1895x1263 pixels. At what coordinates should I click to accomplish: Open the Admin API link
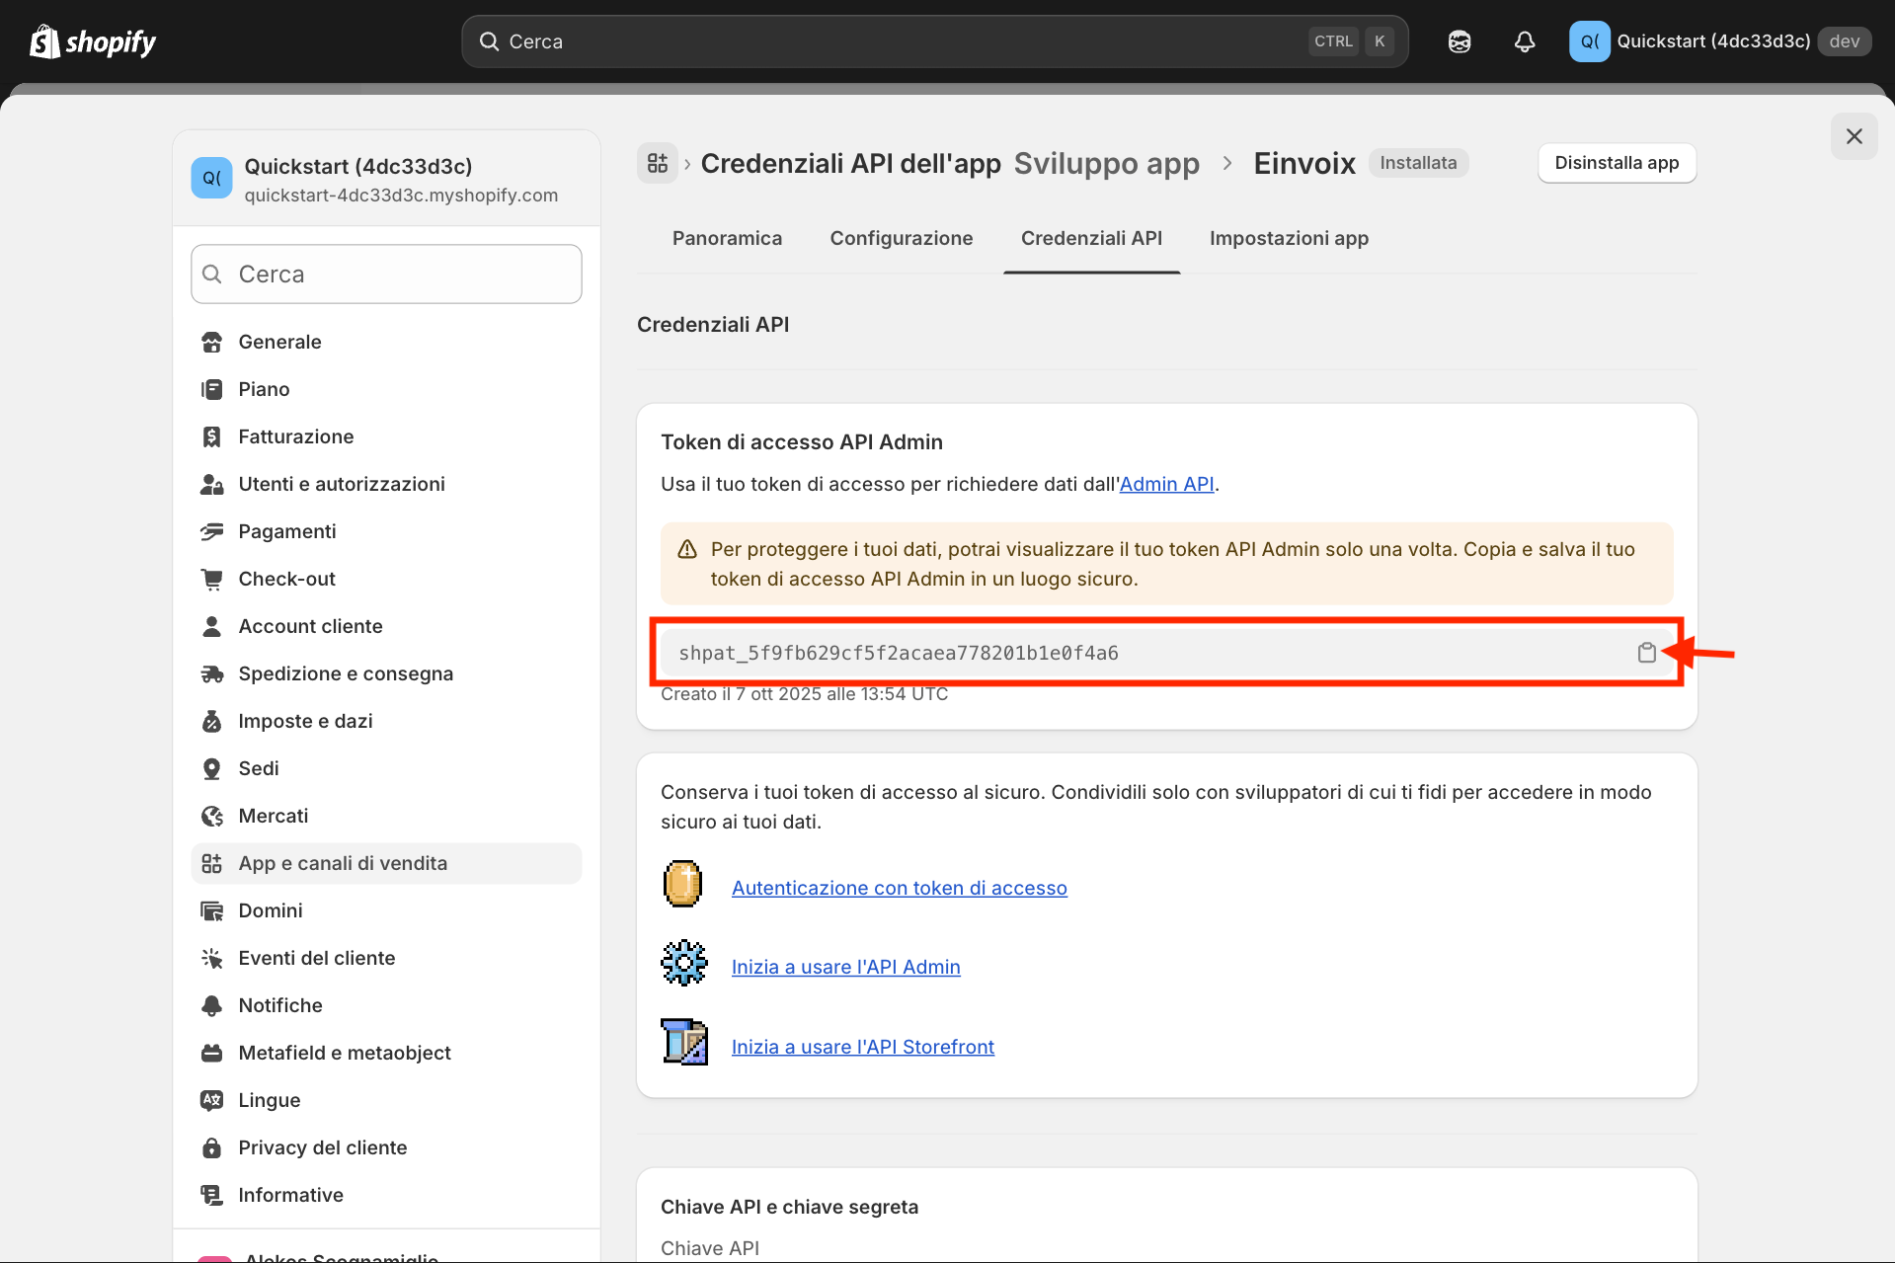click(1166, 484)
